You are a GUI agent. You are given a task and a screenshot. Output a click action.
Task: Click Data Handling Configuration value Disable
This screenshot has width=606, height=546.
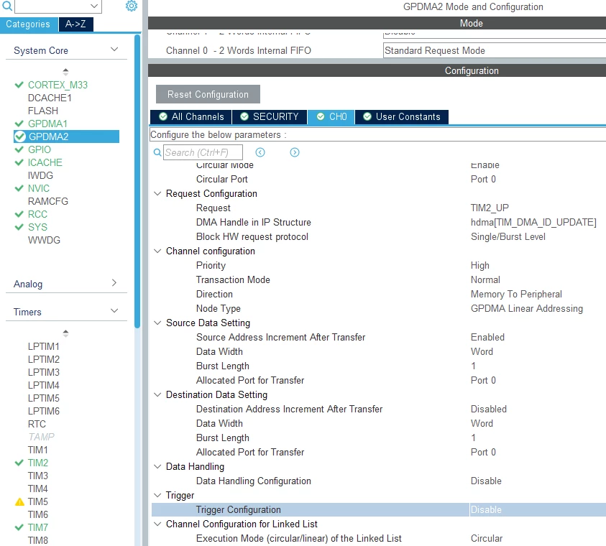point(486,481)
